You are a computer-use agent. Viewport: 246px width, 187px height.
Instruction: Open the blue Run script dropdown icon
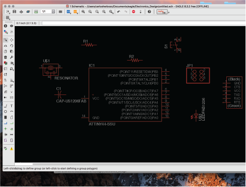(69, 12)
